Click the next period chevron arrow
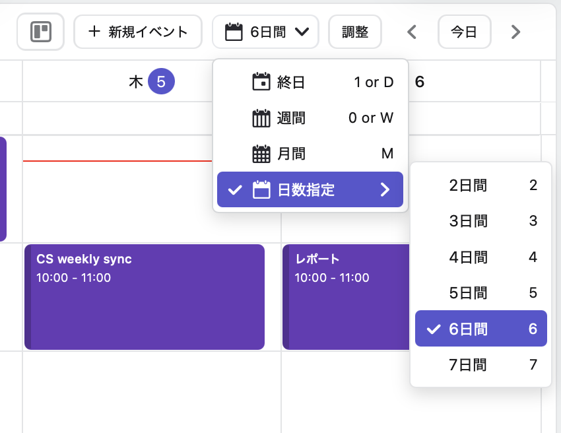 [515, 31]
